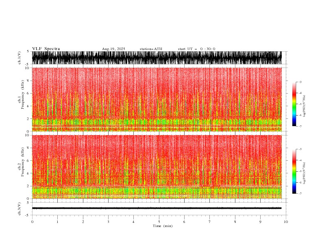Click time axis tick label 6
322x249 pixels.
coord(184,222)
